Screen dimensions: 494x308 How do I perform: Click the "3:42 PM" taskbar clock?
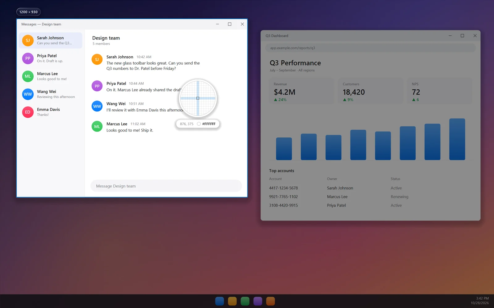point(482,298)
